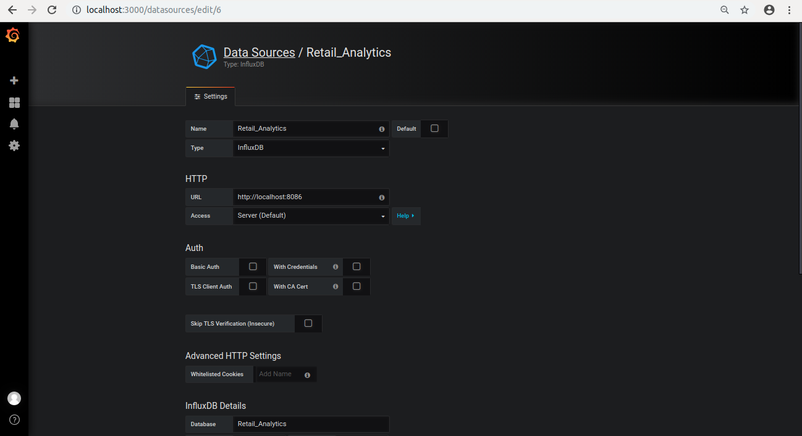
Task: Show info tooltip for URL field
Action: coord(382,197)
